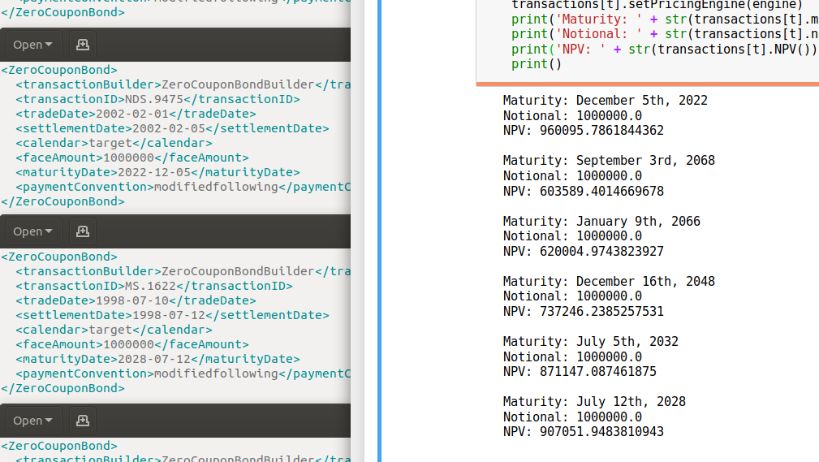
Task: Click NPV 871147.087461875 value
Action: click(598, 372)
